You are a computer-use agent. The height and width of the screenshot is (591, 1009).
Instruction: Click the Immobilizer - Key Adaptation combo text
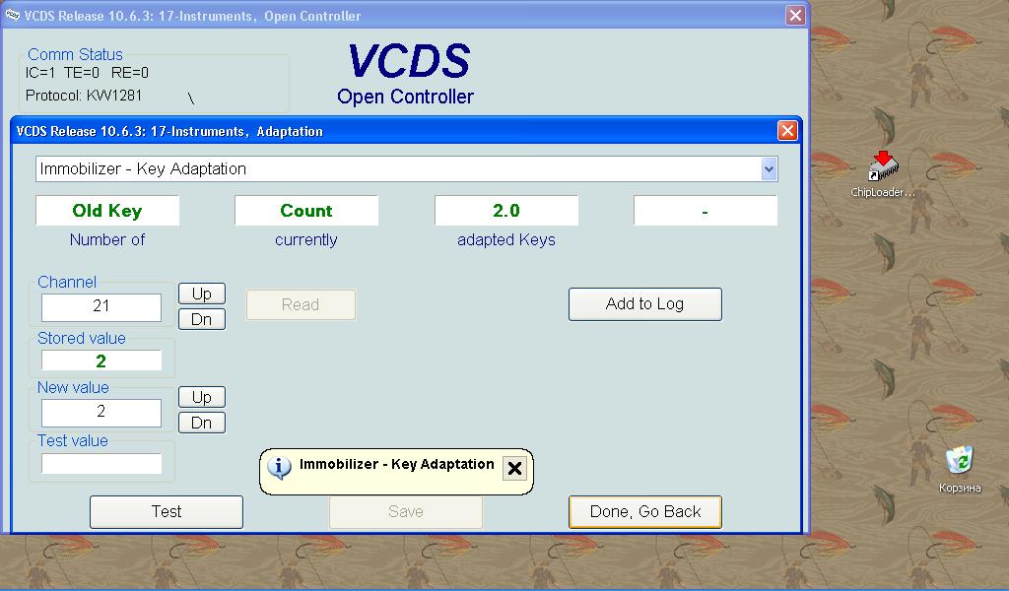[x=143, y=169]
